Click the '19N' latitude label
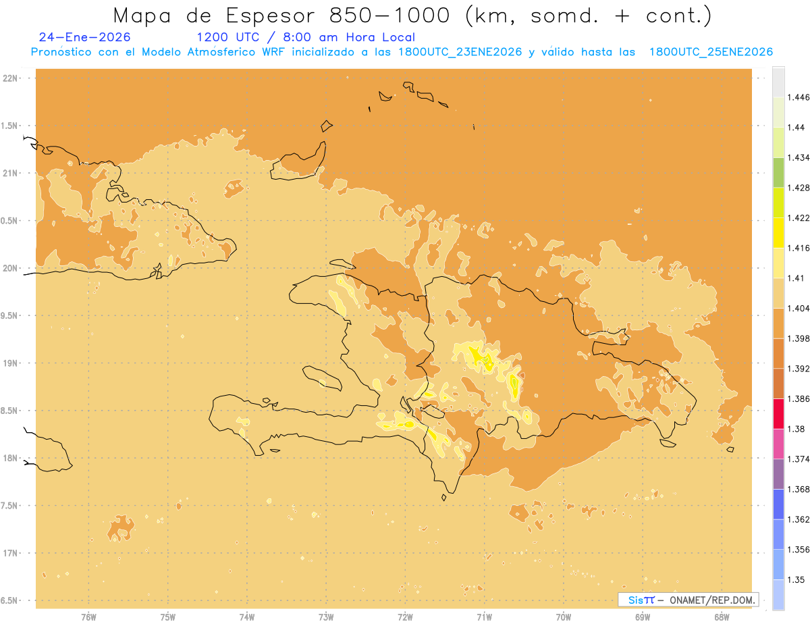 point(9,363)
